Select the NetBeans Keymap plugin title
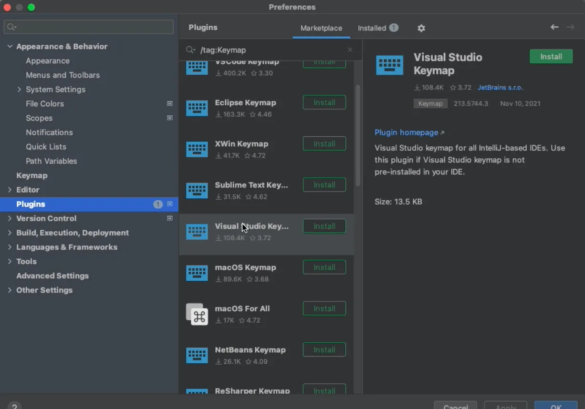Image resolution: width=585 pixels, height=409 pixels. 250,350
